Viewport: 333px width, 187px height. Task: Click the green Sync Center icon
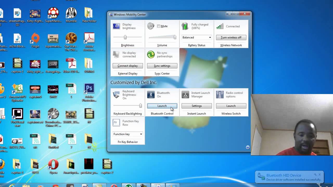coord(151,54)
